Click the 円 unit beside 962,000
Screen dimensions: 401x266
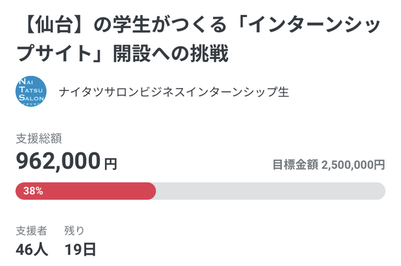click(x=110, y=164)
